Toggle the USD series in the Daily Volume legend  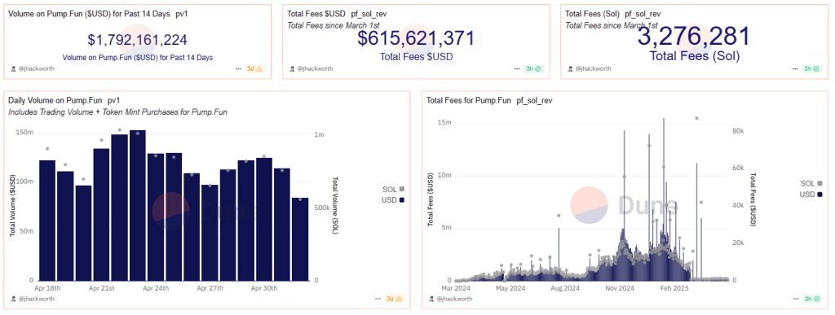click(393, 199)
